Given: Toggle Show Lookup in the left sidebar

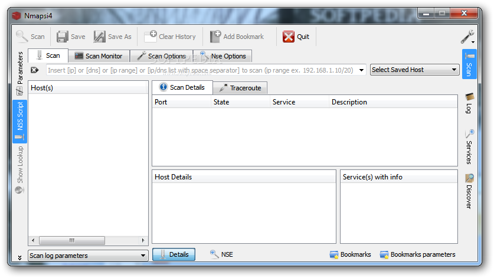Looking at the screenshot, I should (20, 169).
